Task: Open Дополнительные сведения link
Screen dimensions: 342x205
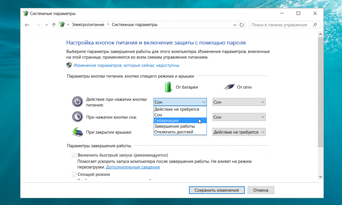Action: pyautogui.click(x=133, y=167)
